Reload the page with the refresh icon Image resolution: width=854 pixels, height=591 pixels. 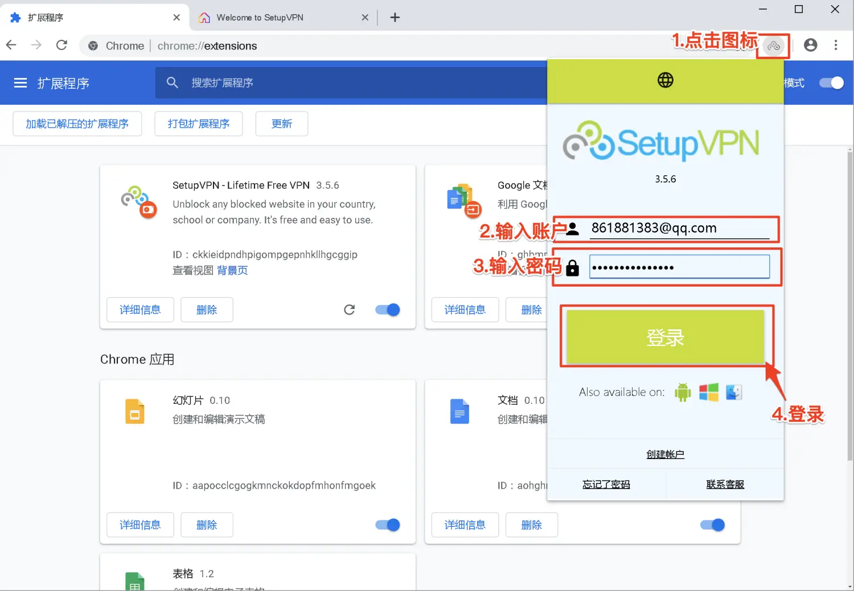61,45
